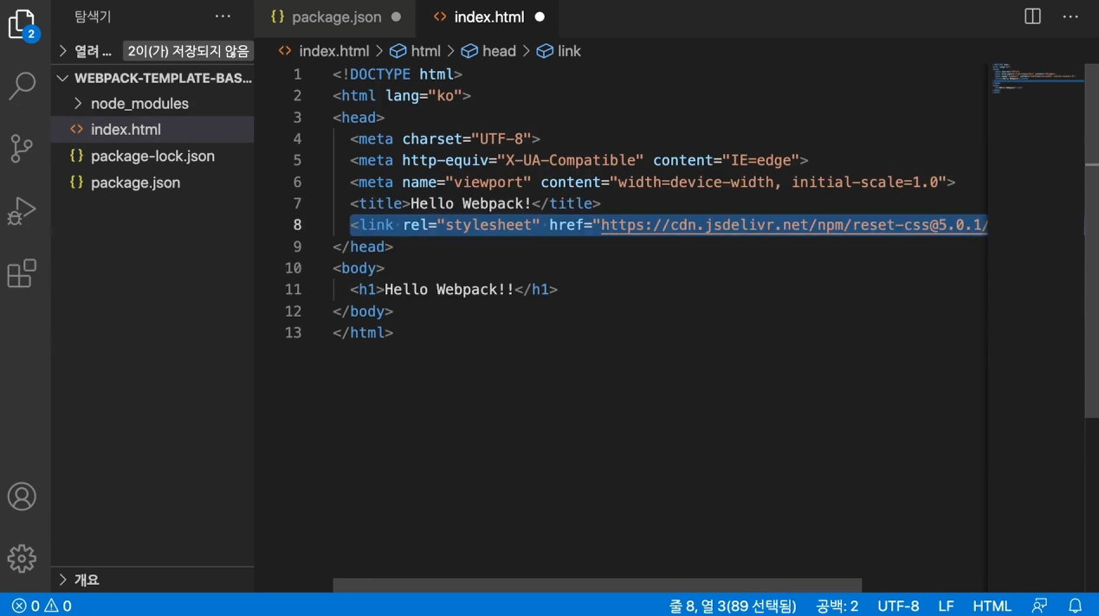
Task: Click the cdn.jsdelivr.net reset-css URL link
Action: 794,225
